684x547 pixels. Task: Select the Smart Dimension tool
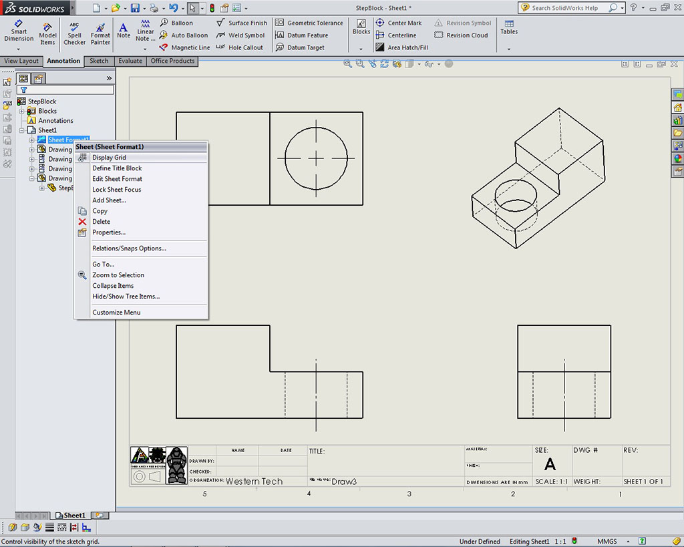19,31
